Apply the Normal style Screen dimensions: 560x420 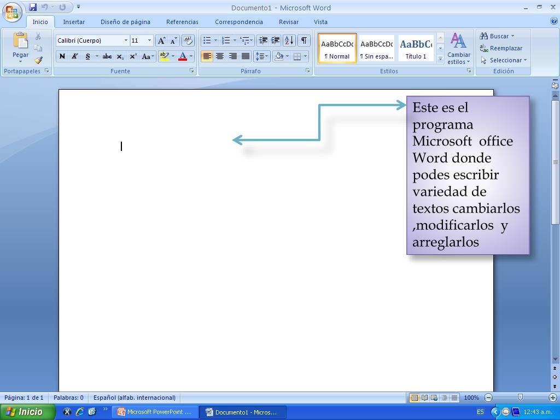click(337, 48)
